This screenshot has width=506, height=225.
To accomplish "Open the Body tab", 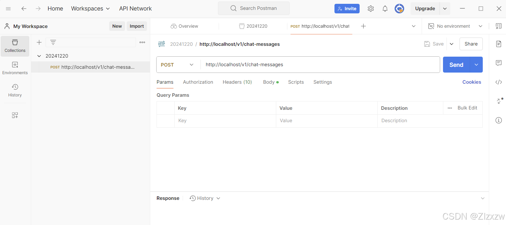I will [271, 82].
